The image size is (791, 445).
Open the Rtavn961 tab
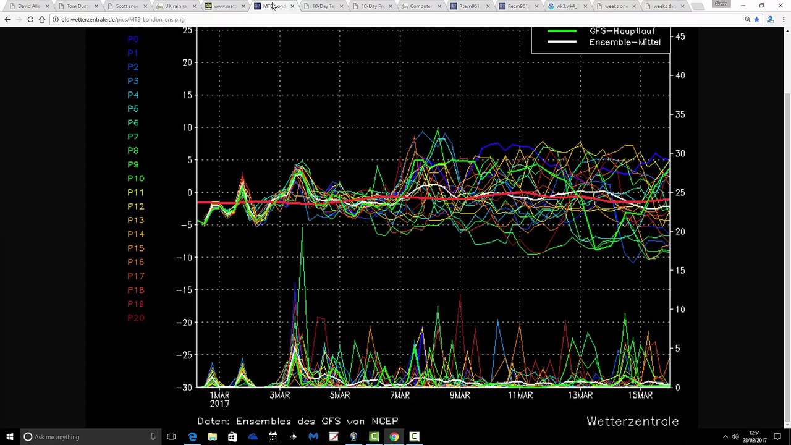pyautogui.click(x=470, y=6)
